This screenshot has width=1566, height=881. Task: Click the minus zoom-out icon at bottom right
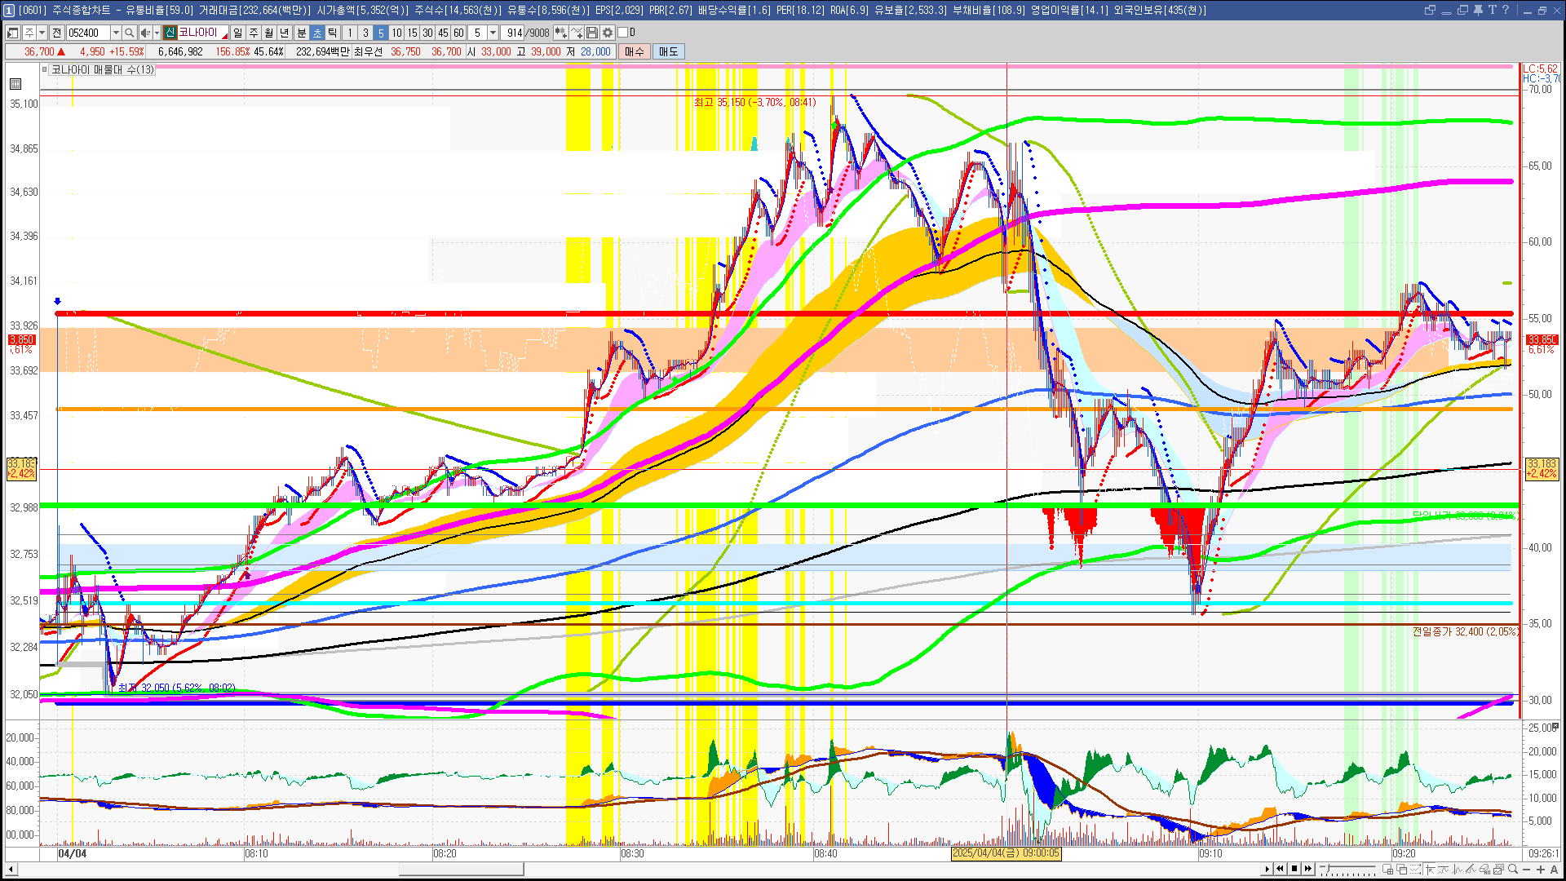pos(1527,870)
